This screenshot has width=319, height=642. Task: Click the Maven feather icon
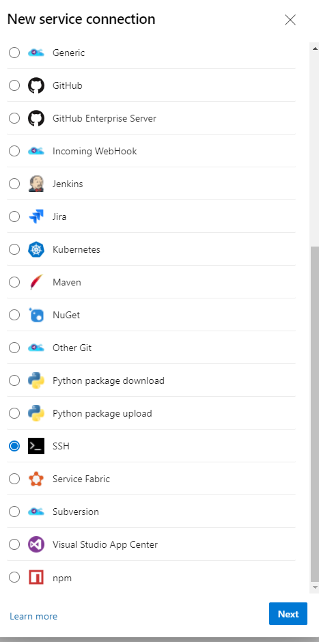36,282
